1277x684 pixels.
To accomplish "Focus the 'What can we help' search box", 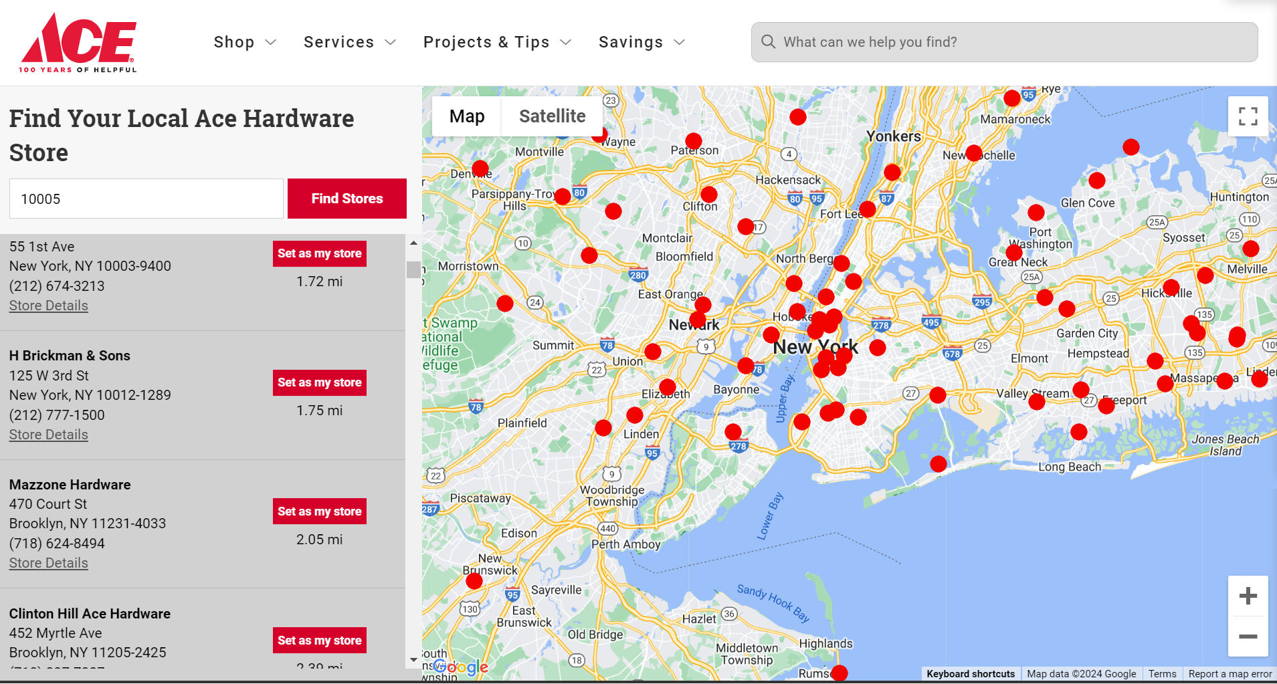I will pyautogui.click(x=1004, y=42).
